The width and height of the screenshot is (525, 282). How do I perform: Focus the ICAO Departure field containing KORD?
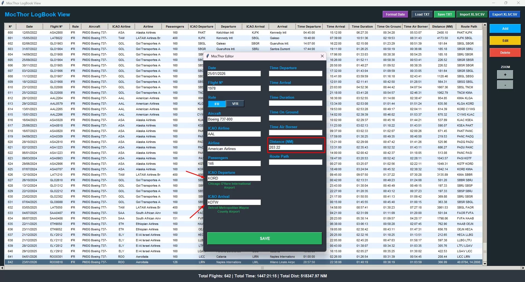[234, 178]
